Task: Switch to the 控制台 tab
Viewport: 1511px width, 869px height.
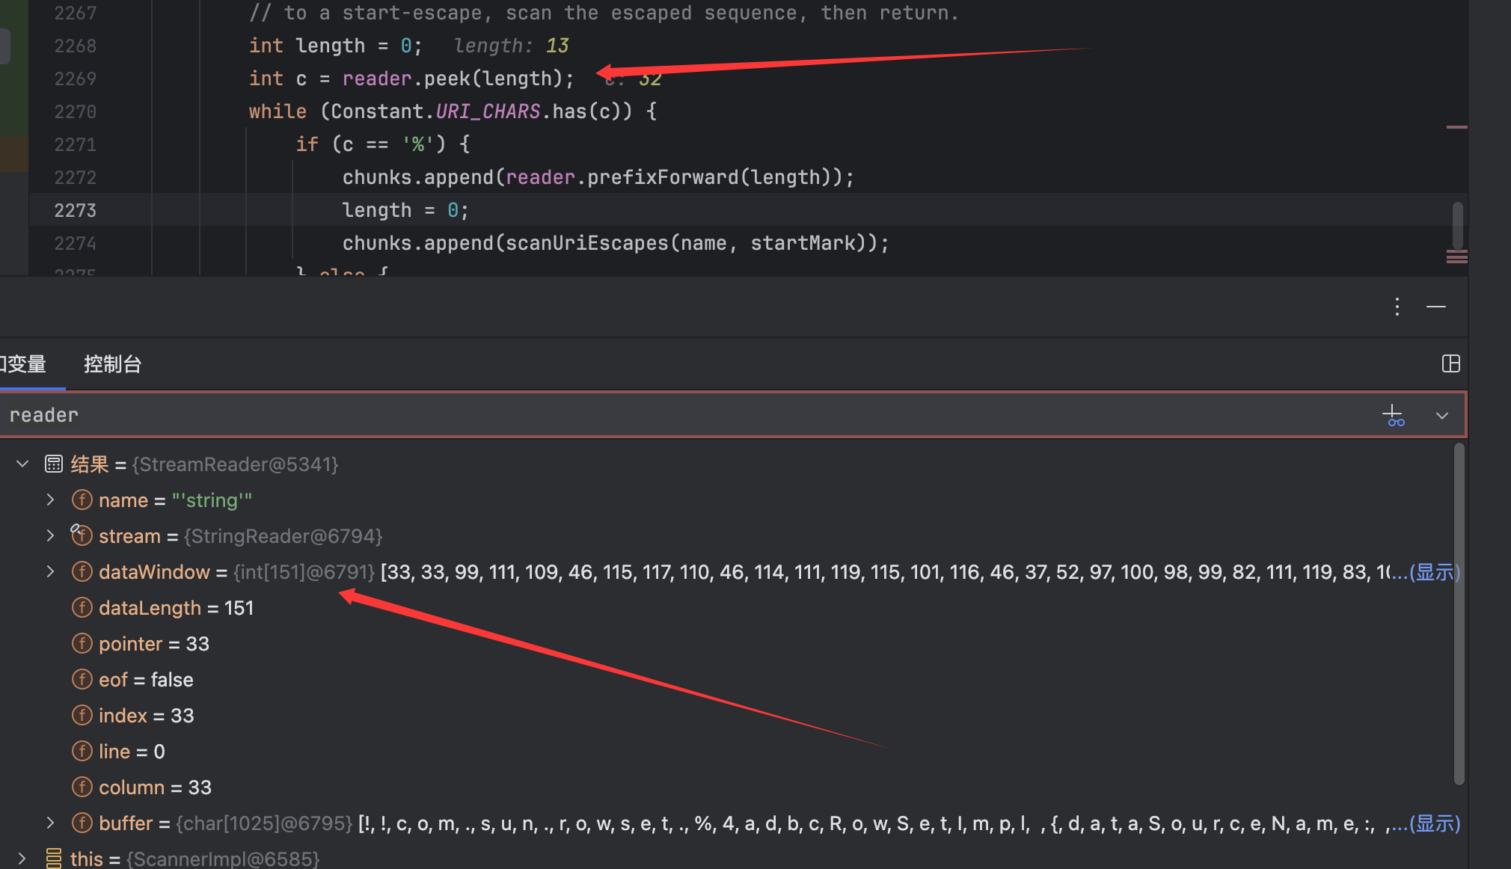Action: (112, 364)
